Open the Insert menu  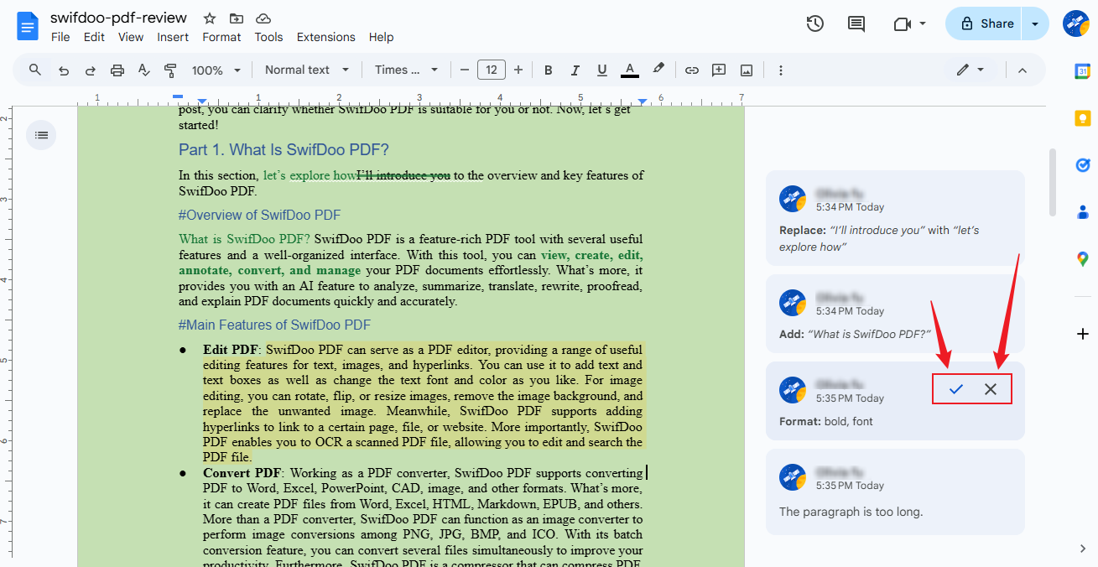pyautogui.click(x=173, y=37)
